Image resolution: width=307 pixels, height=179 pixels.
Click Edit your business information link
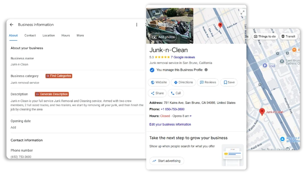point(170,124)
